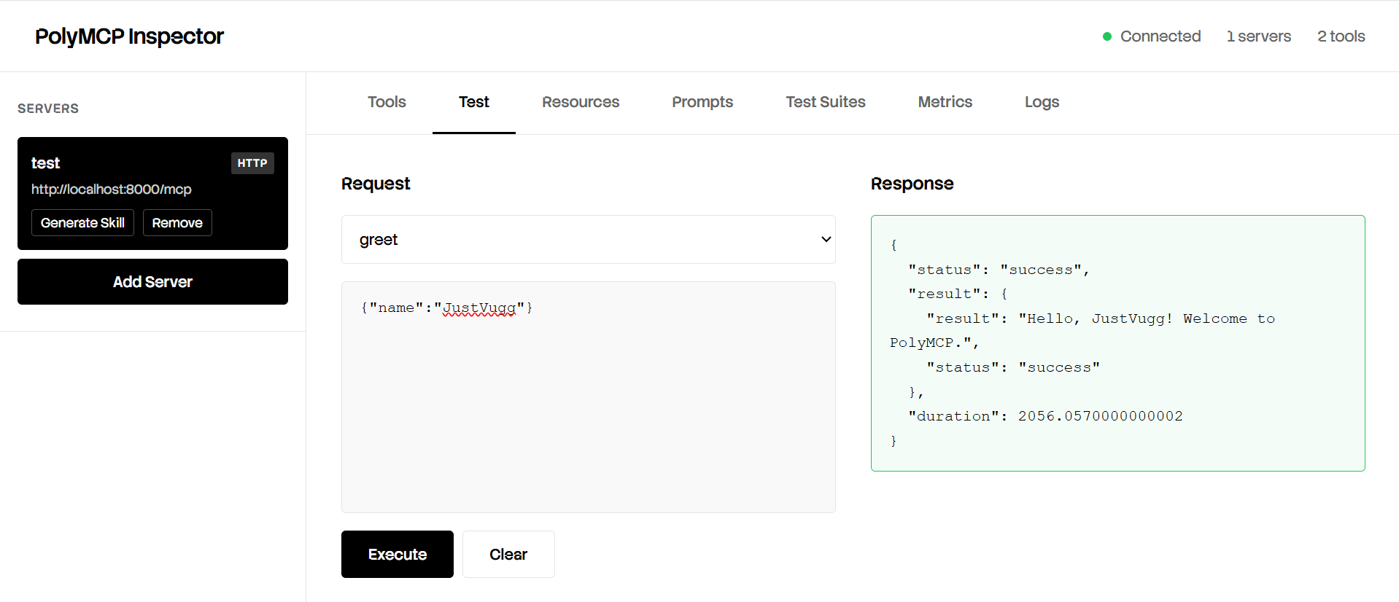1399x602 pixels.
Task: Switch to the Tools tab
Action: [x=387, y=102]
